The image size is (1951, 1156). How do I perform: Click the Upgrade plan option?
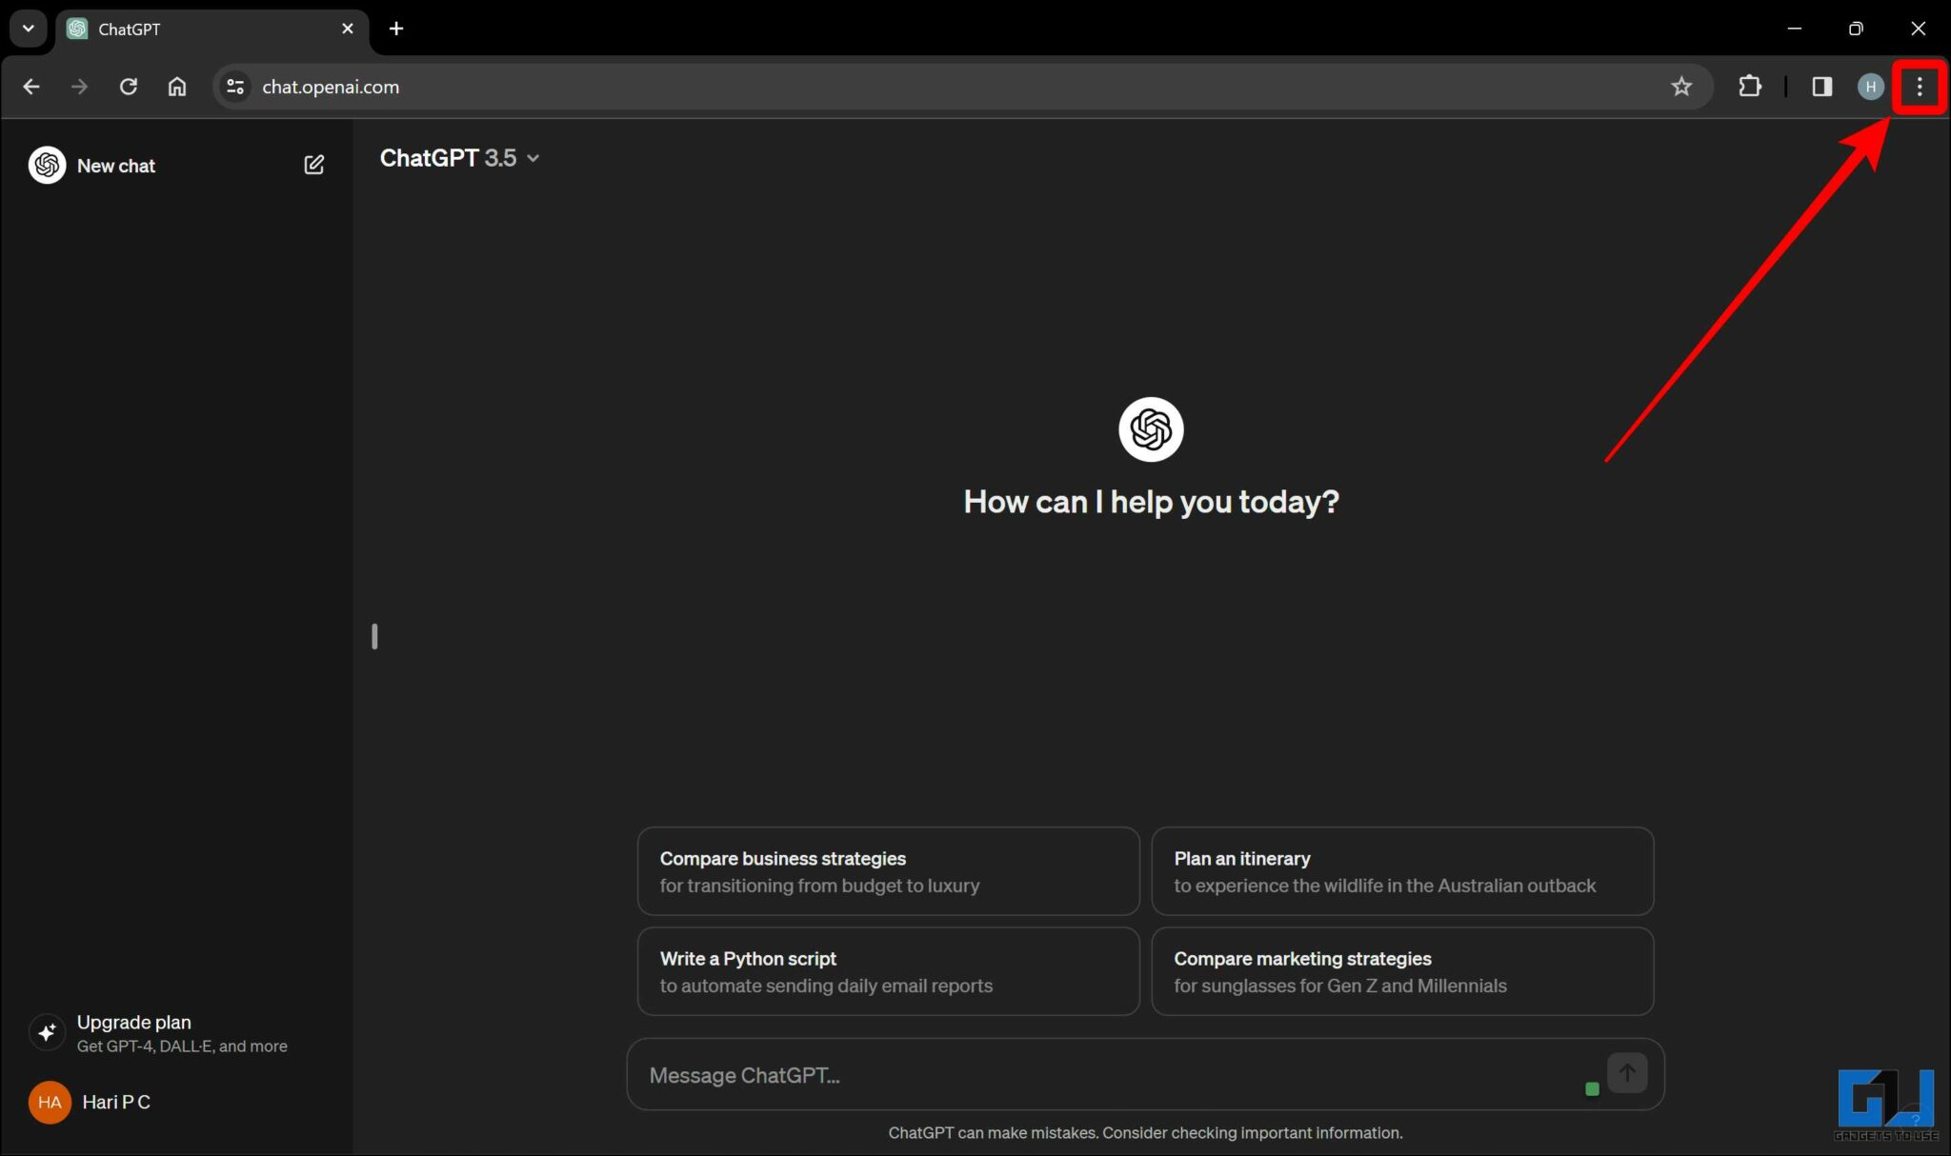(134, 1021)
